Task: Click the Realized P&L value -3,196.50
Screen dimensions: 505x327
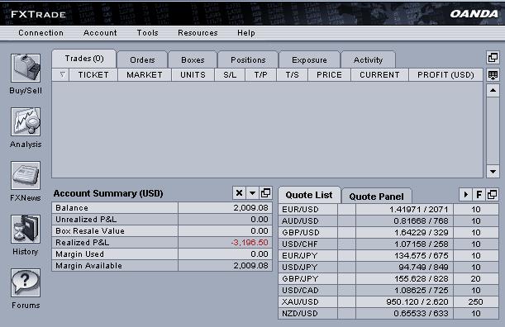Action: (x=250, y=242)
